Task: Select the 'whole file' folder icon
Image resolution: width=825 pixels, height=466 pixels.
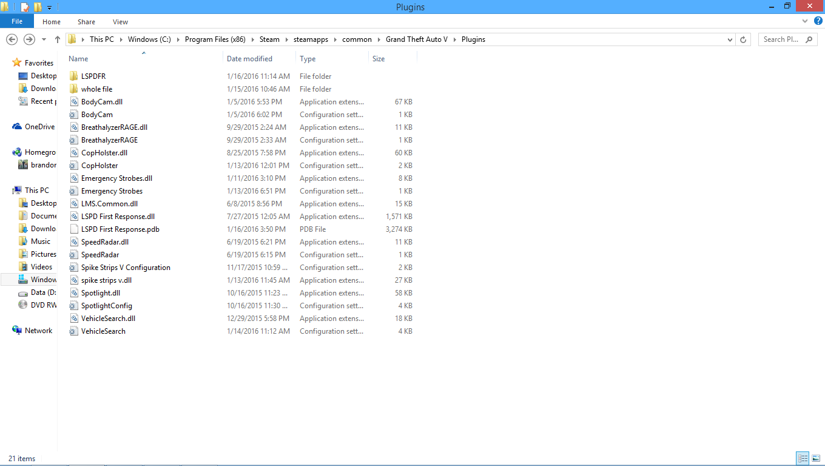Action: (74, 89)
